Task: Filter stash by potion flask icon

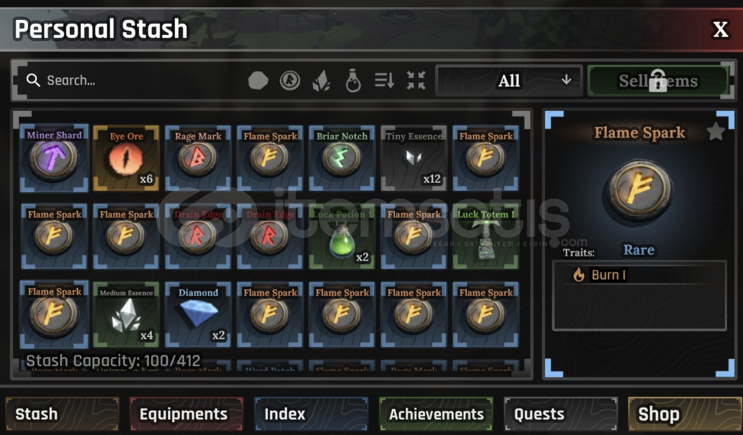Action: pyautogui.click(x=353, y=81)
